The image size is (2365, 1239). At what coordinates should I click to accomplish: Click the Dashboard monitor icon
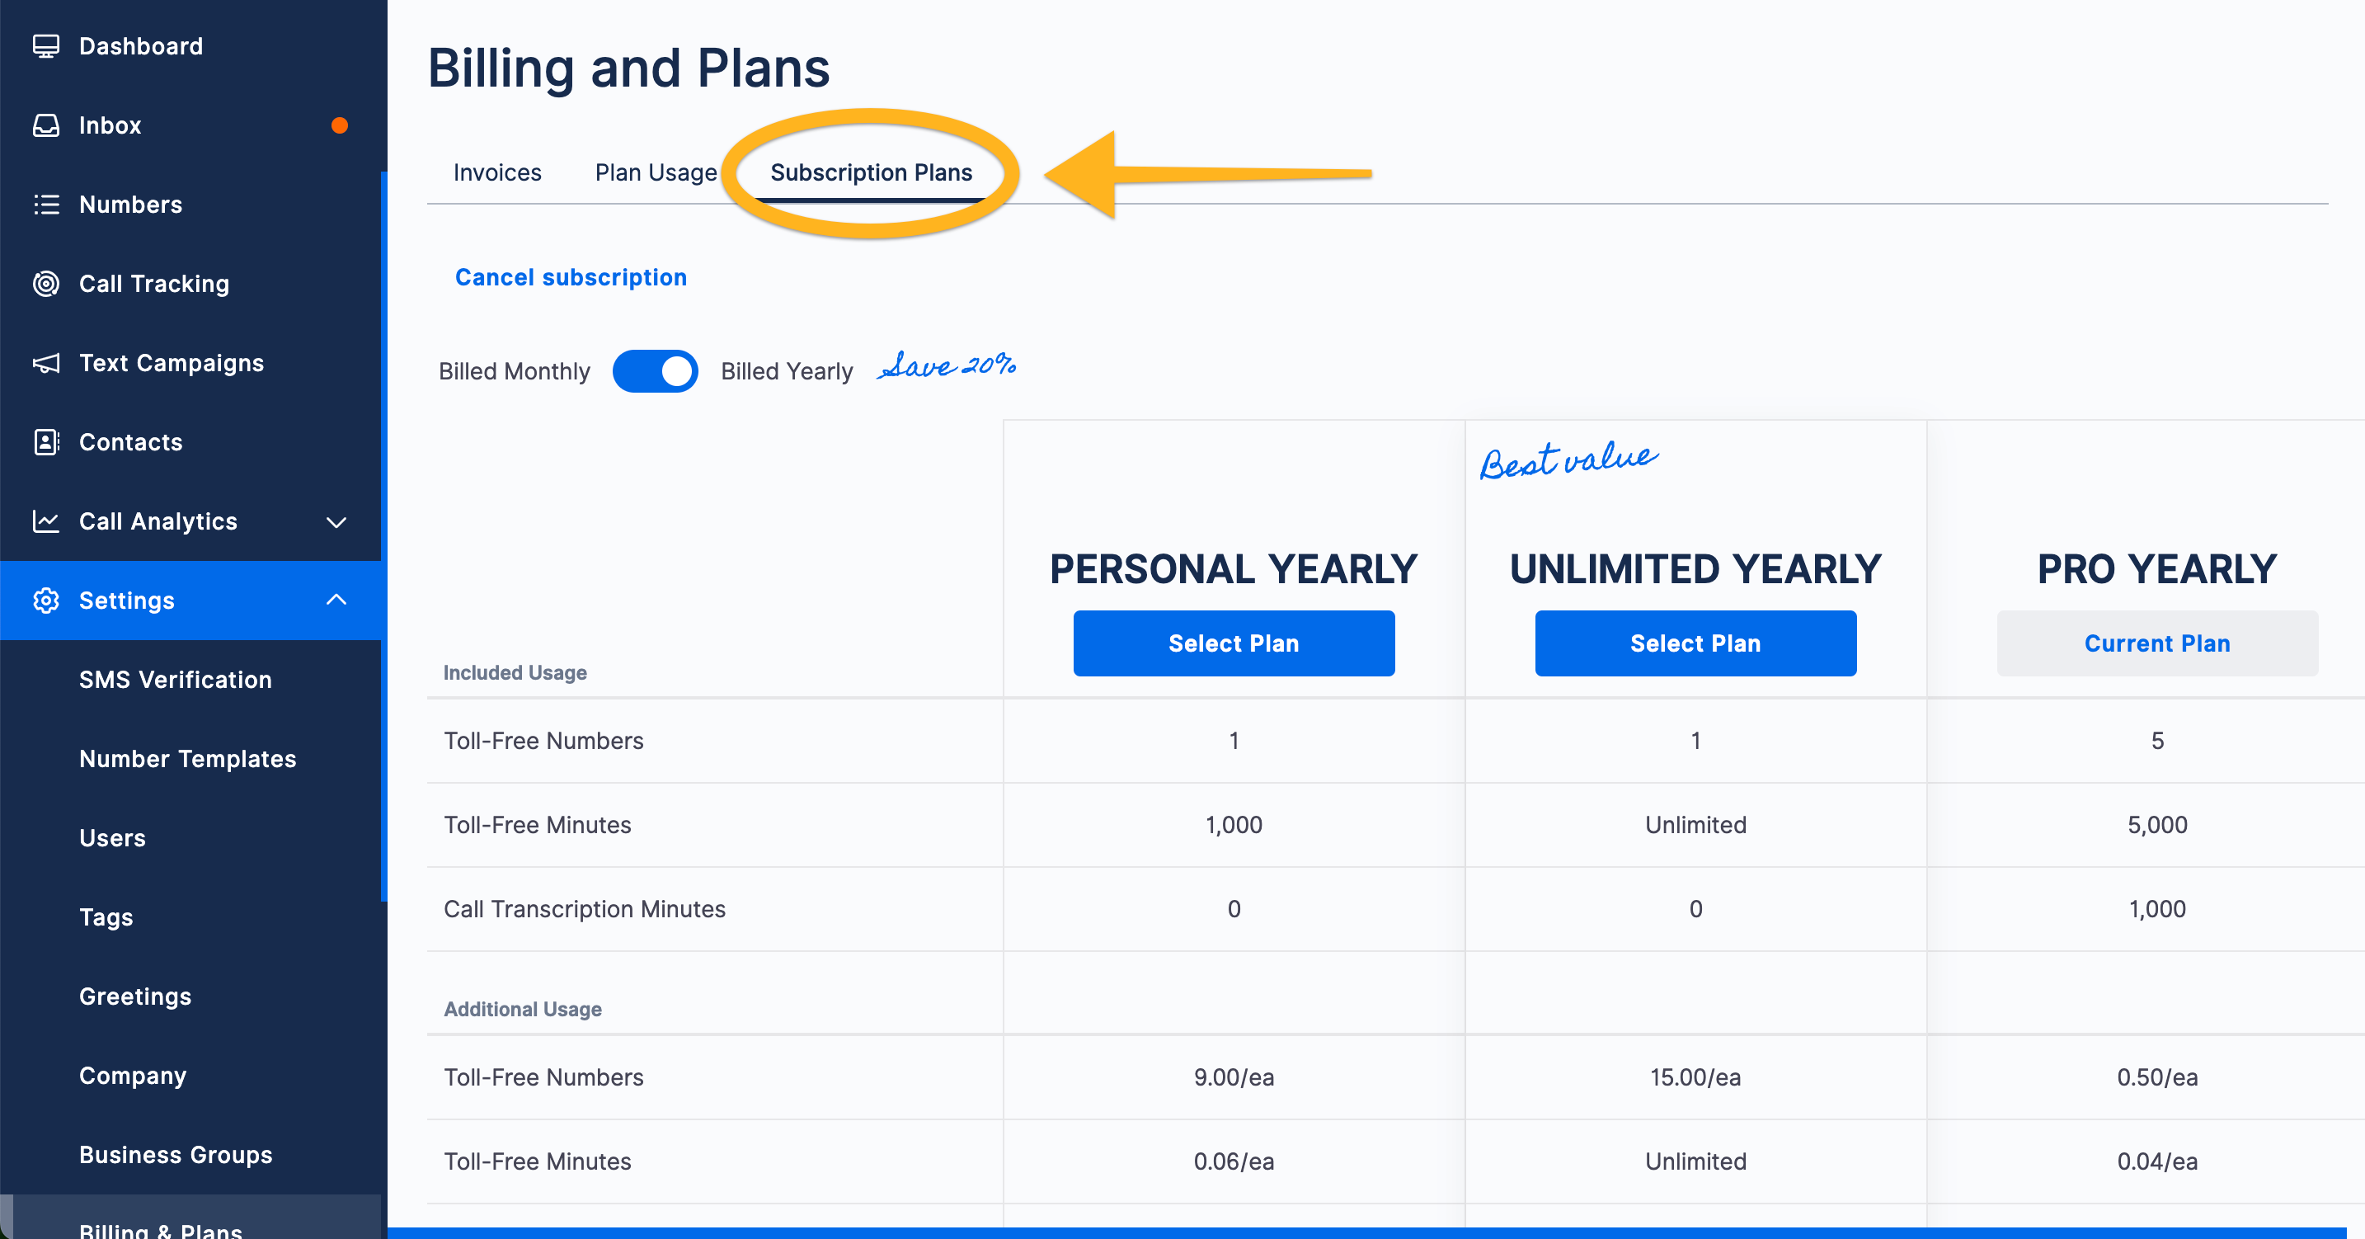(x=46, y=46)
